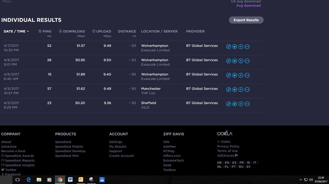Image resolution: width=329 pixels, height=184 pixels.
Task: Ellipsis icon for Manchester result row
Action: (x=247, y=89)
